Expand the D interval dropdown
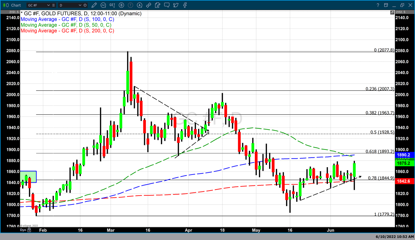This screenshot has width=415, height=240. point(80,5)
